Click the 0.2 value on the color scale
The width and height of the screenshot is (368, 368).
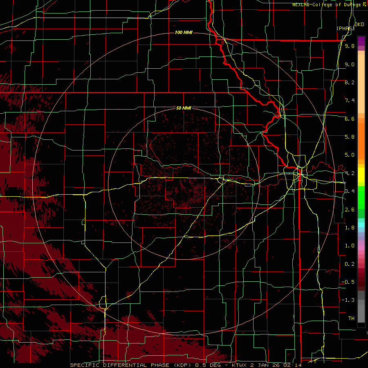click(350, 264)
